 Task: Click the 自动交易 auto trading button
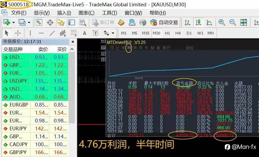point(164,22)
